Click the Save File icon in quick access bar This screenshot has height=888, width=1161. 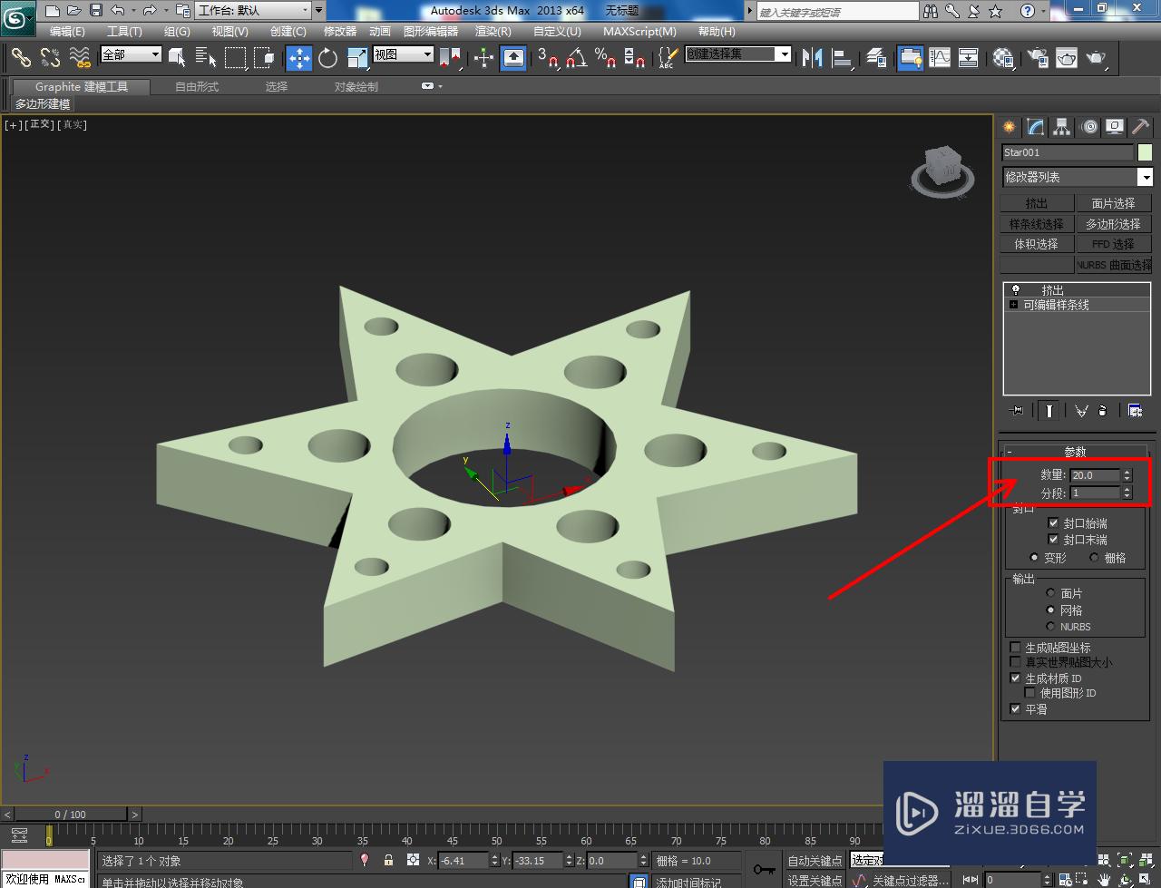[x=96, y=11]
